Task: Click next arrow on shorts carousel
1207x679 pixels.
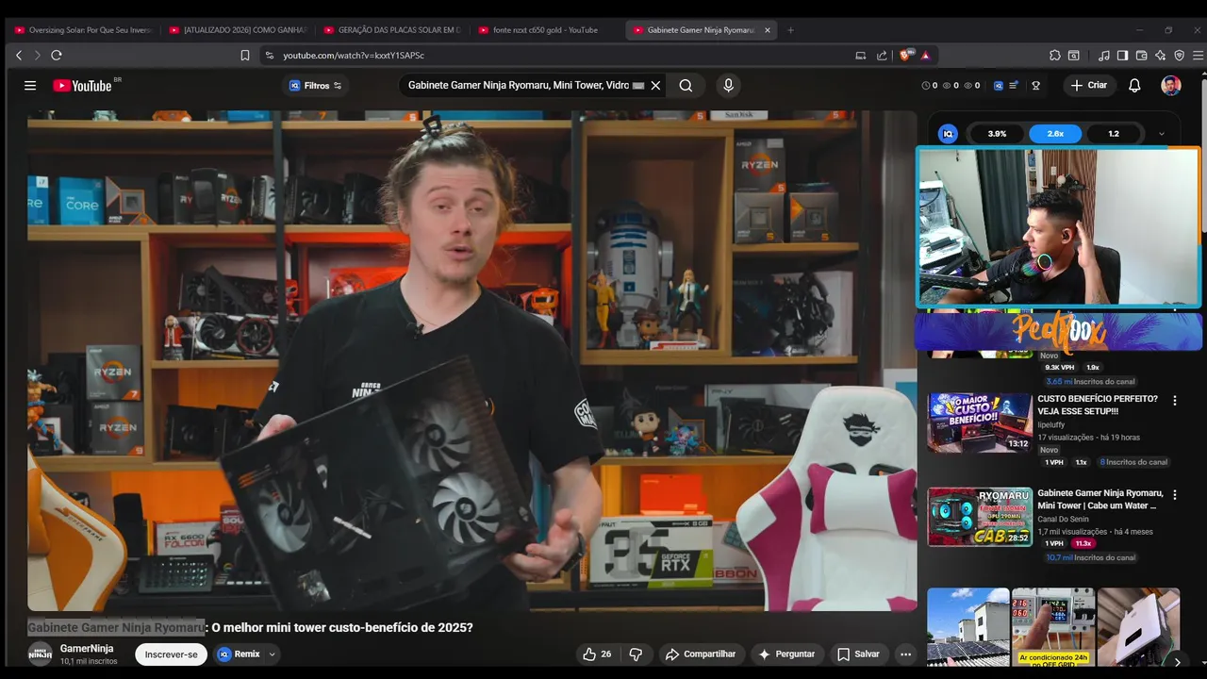Action: click(1177, 662)
